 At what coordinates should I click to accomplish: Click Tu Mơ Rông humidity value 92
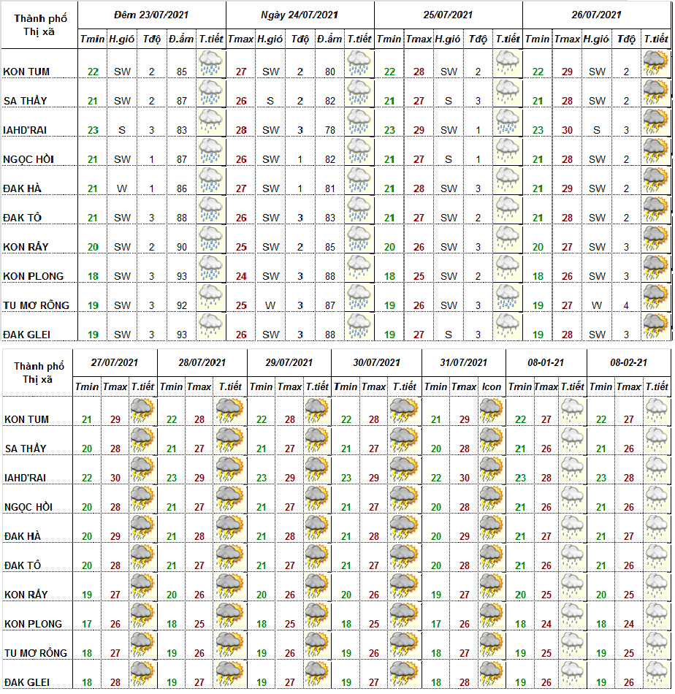point(180,305)
